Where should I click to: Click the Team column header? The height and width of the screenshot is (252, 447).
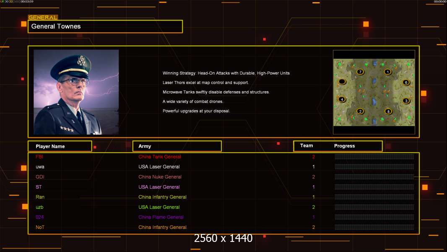coord(307,146)
